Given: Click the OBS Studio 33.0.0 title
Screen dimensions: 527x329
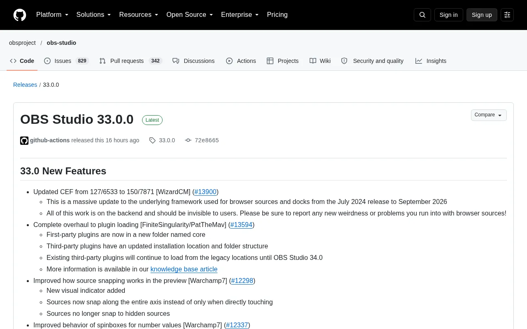Looking at the screenshot, I should coord(77,119).
